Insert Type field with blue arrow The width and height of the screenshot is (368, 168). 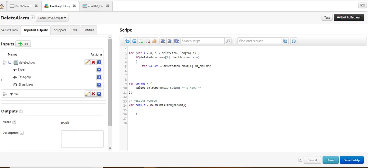[99, 69]
